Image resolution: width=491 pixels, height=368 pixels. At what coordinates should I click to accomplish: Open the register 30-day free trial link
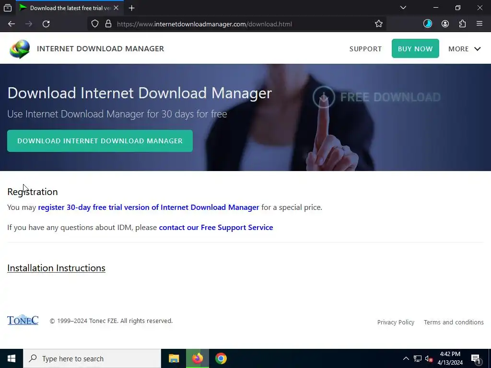(149, 207)
